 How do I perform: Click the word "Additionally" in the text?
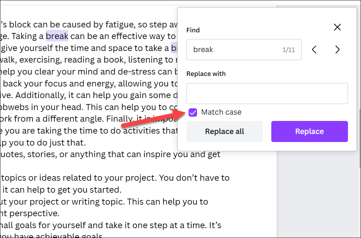[x=40, y=95]
